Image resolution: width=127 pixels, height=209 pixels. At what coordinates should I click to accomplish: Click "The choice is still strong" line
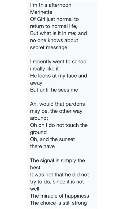tap(58, 203)
